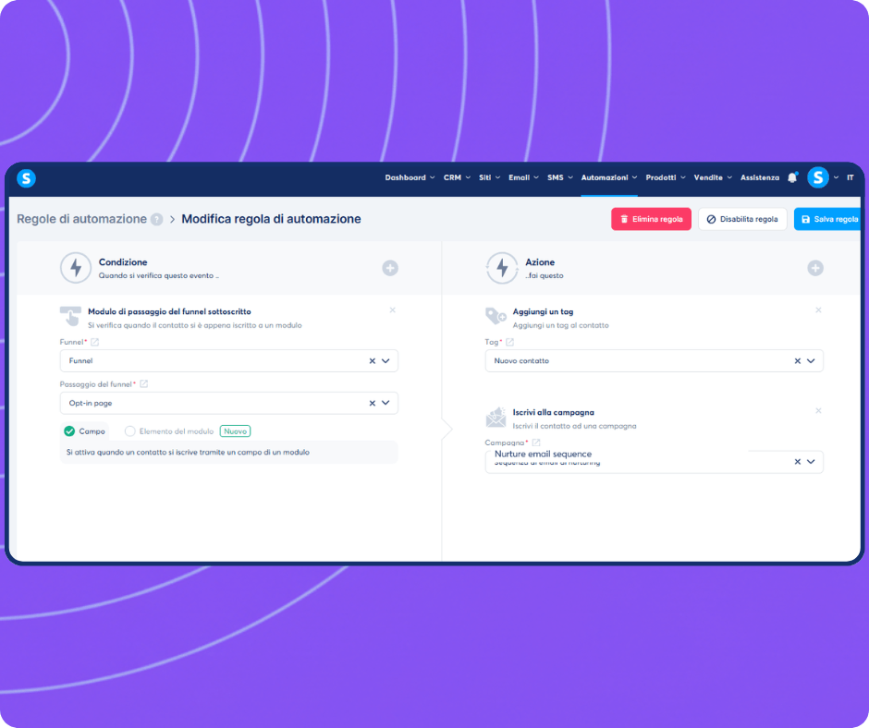Click the Condizione lightning bolt icon
The image size is (869, 728).
click(76, 268)
